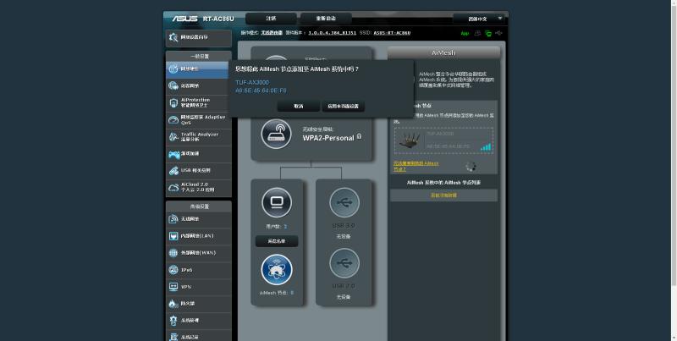The image size is (677, 341).
Task: Open the USB applications icon in sidebar
Action: click(x=173, y=171)
